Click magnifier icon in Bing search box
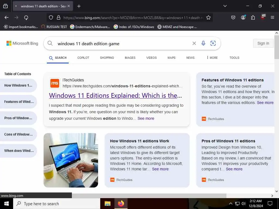 (x=50, y=43)
